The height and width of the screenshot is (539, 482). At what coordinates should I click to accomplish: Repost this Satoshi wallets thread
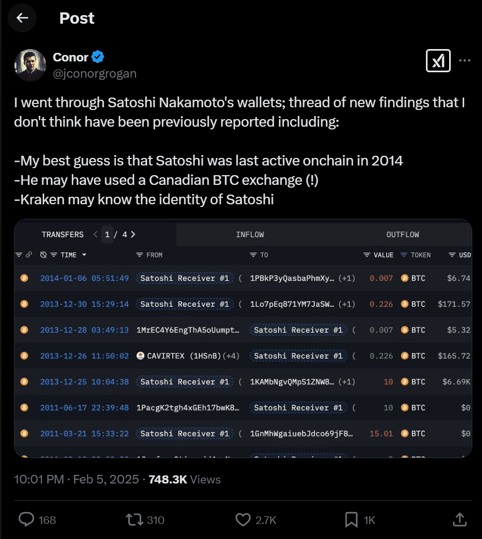(133, 519)
